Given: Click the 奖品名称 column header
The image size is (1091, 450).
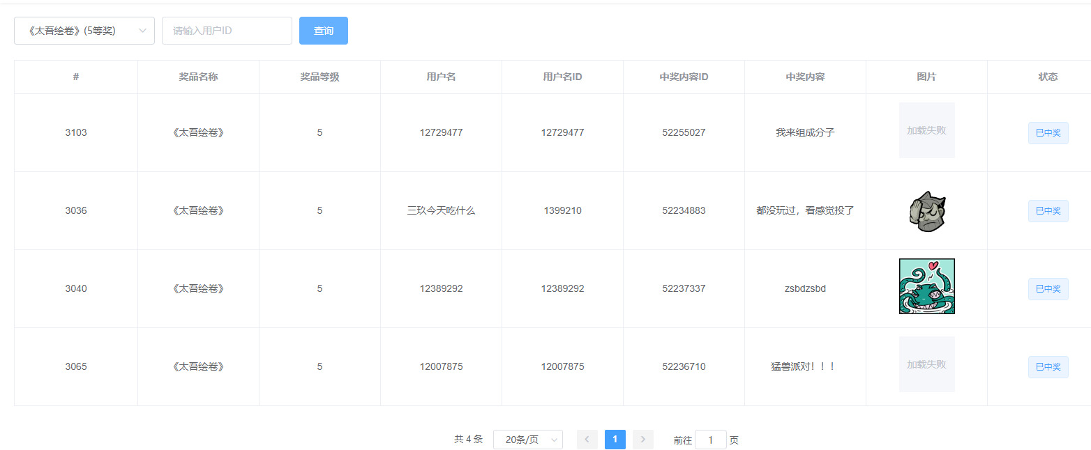Looking at the screenshot, I should 198,77.
